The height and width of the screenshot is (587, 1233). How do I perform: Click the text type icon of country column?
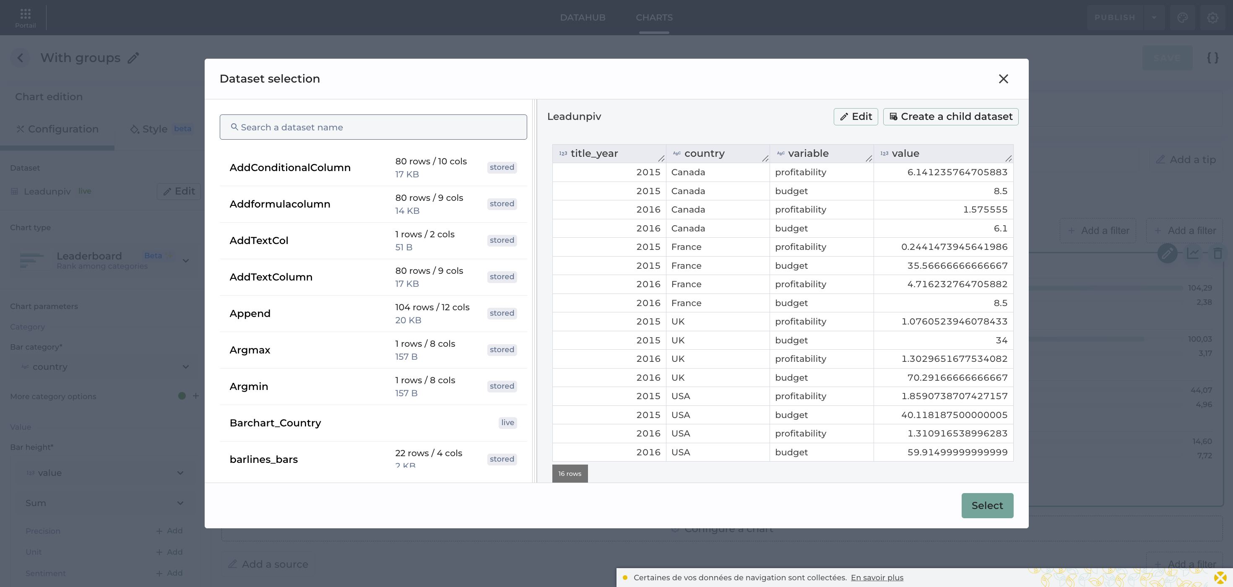click(x=676, y=153)
